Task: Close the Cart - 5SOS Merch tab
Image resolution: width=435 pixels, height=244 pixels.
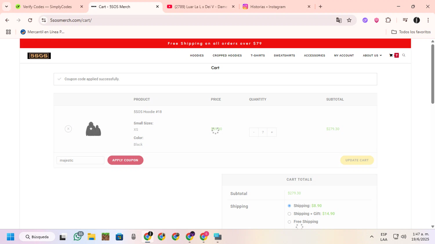Action: tap(157, 7)
